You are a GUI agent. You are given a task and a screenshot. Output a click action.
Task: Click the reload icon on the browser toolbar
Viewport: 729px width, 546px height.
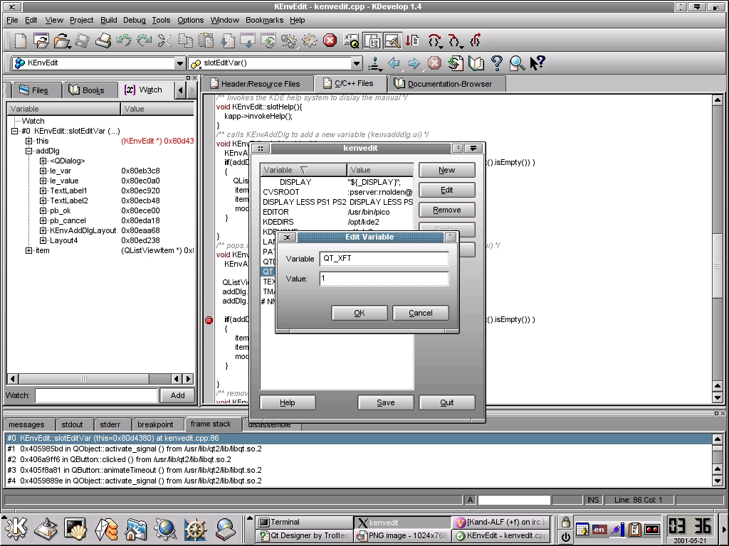coord(455,63)
